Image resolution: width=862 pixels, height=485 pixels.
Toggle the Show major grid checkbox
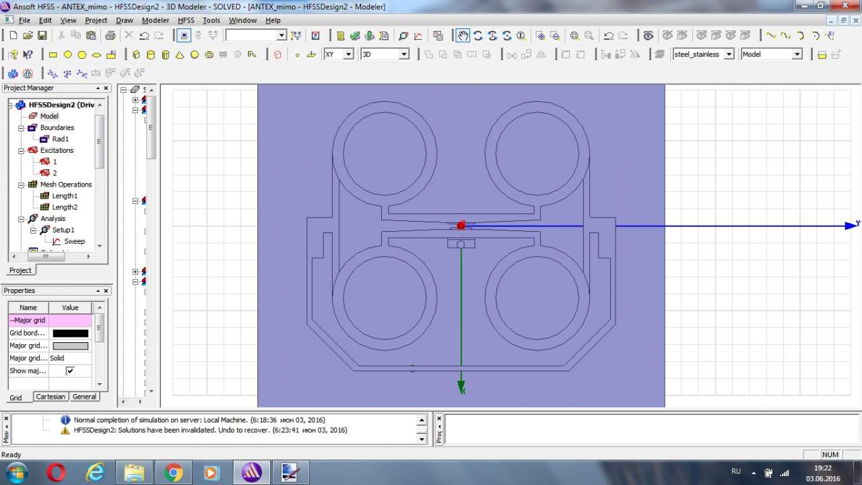coord(70,371)
